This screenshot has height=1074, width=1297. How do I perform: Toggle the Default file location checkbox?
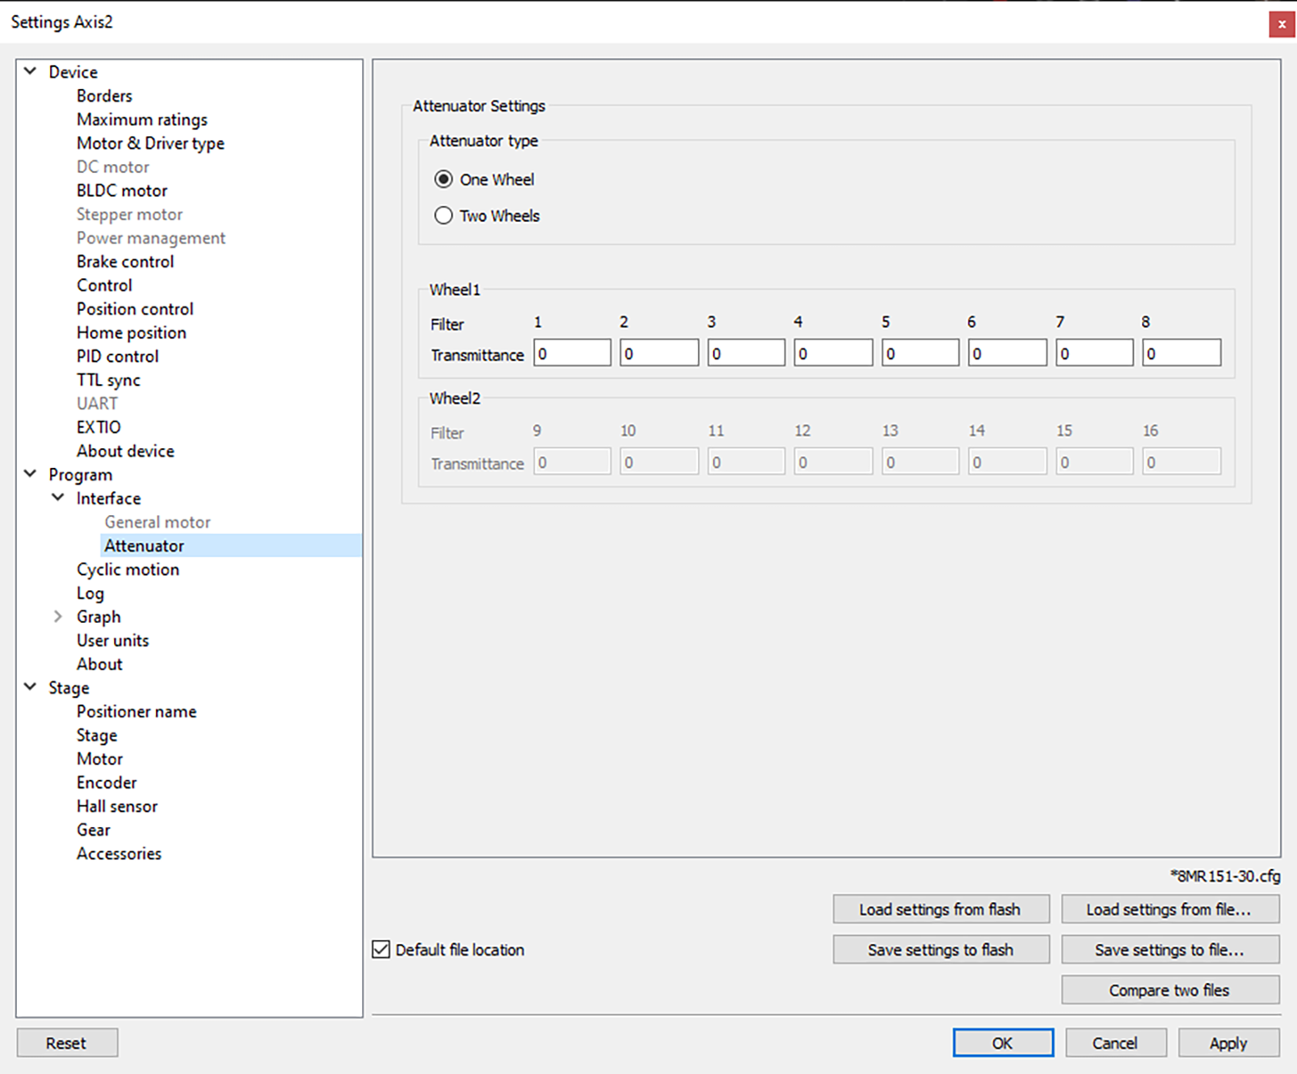(x=382, y=949)
